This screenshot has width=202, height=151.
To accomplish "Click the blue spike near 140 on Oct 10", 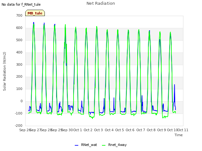I will coord(175,85).
